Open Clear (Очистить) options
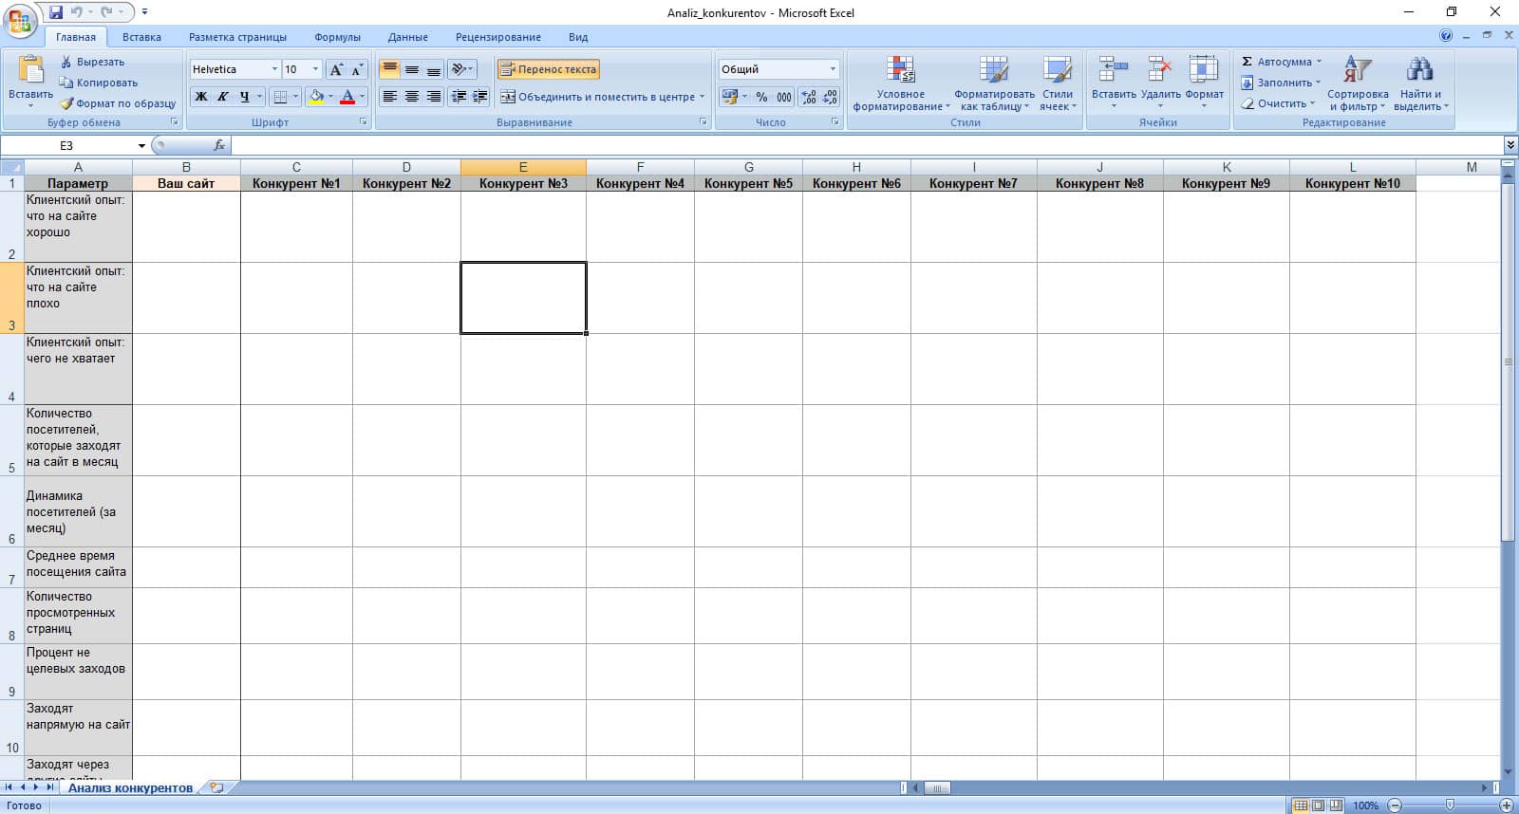 point(1278,103)
